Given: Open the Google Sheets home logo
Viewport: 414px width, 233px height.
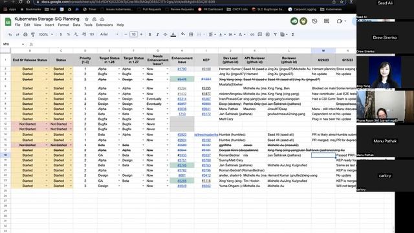Looking at the screenshot, I should pos(8,21).
